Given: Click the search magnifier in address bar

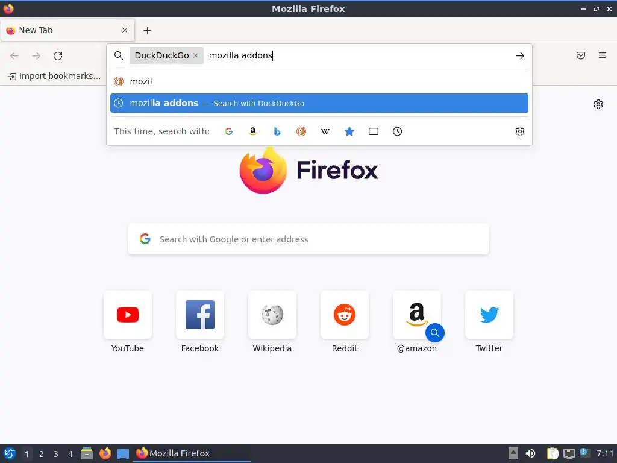Looking at the screenshot, I should pyautogui.click(x=119, y=55).
